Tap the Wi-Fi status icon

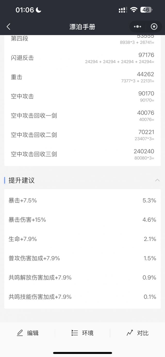pyautogui.click(x=134, y=10)
